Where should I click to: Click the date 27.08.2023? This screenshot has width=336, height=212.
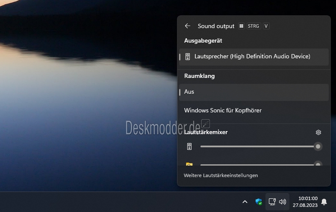coord(305,205)
